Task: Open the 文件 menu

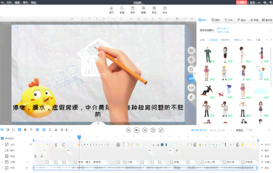Action: (x=9, y=2)
